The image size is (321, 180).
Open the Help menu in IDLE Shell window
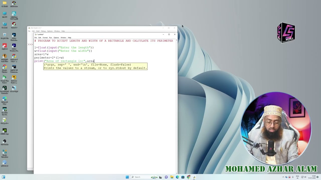63,31
